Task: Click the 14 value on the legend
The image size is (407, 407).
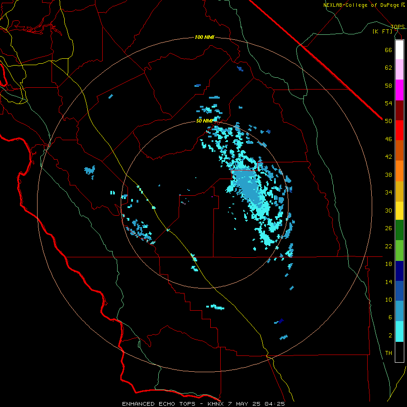Action: pos(388,282)
